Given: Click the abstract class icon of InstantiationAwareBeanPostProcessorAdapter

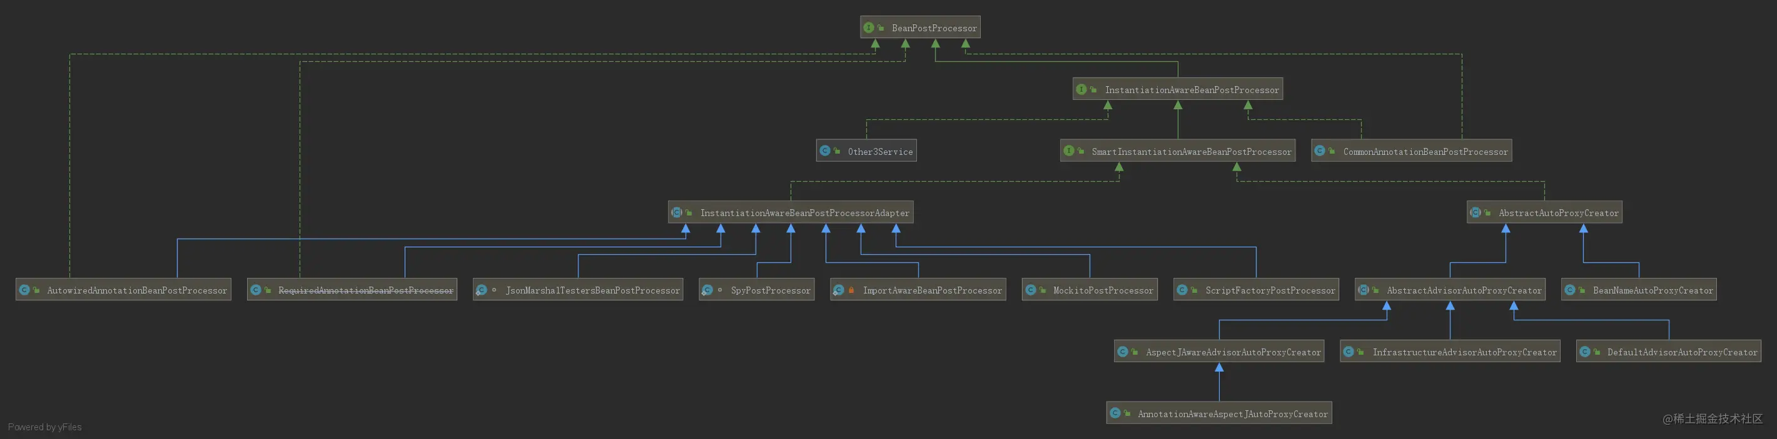Looking at the screenshot, I should point(677,212).
